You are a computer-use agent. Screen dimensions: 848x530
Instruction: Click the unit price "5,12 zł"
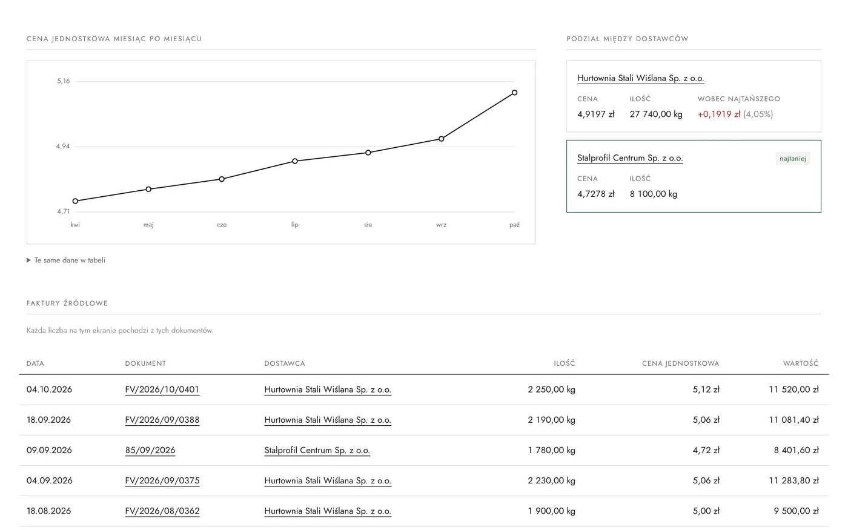(706, 389)
